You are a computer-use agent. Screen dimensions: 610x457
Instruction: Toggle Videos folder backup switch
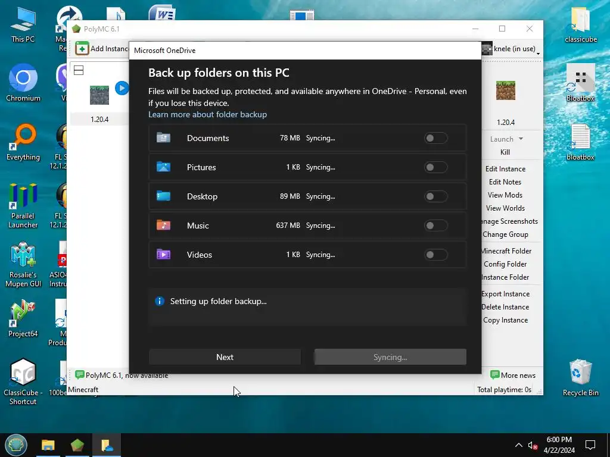435,255
